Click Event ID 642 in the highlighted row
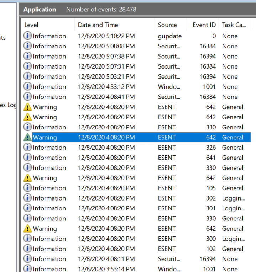 [x=211, y=137]
